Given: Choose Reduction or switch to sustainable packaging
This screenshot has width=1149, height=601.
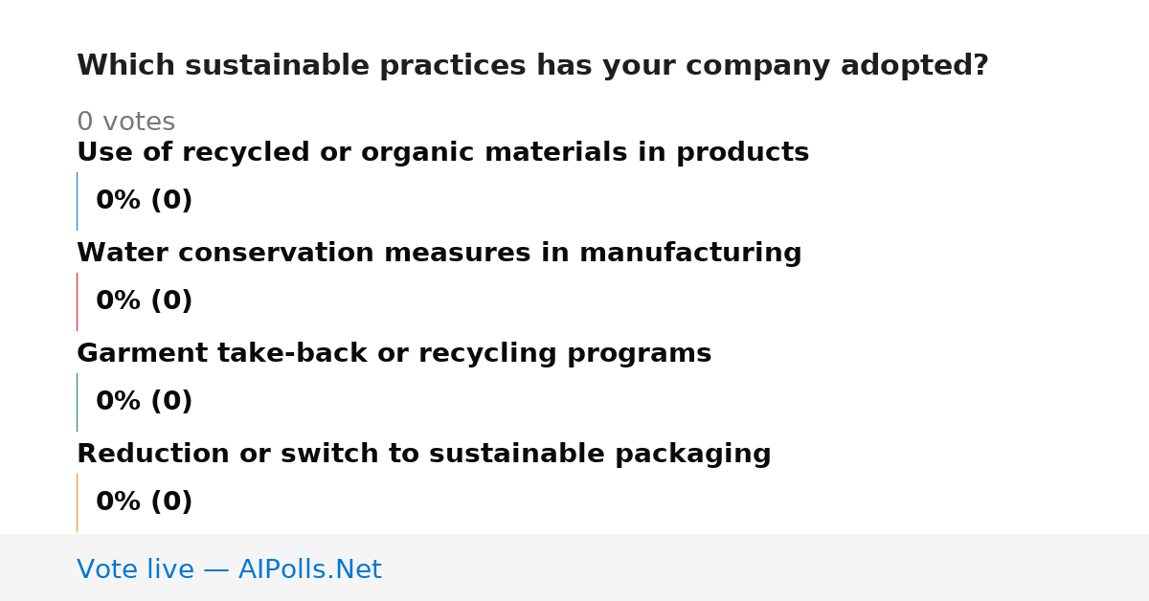Looking at the screenshot, I should pyautogui.click(x=423, y=455).
